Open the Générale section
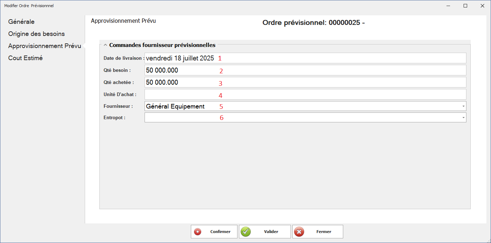This screenshot has width=491, height=243. click(21, 22)
